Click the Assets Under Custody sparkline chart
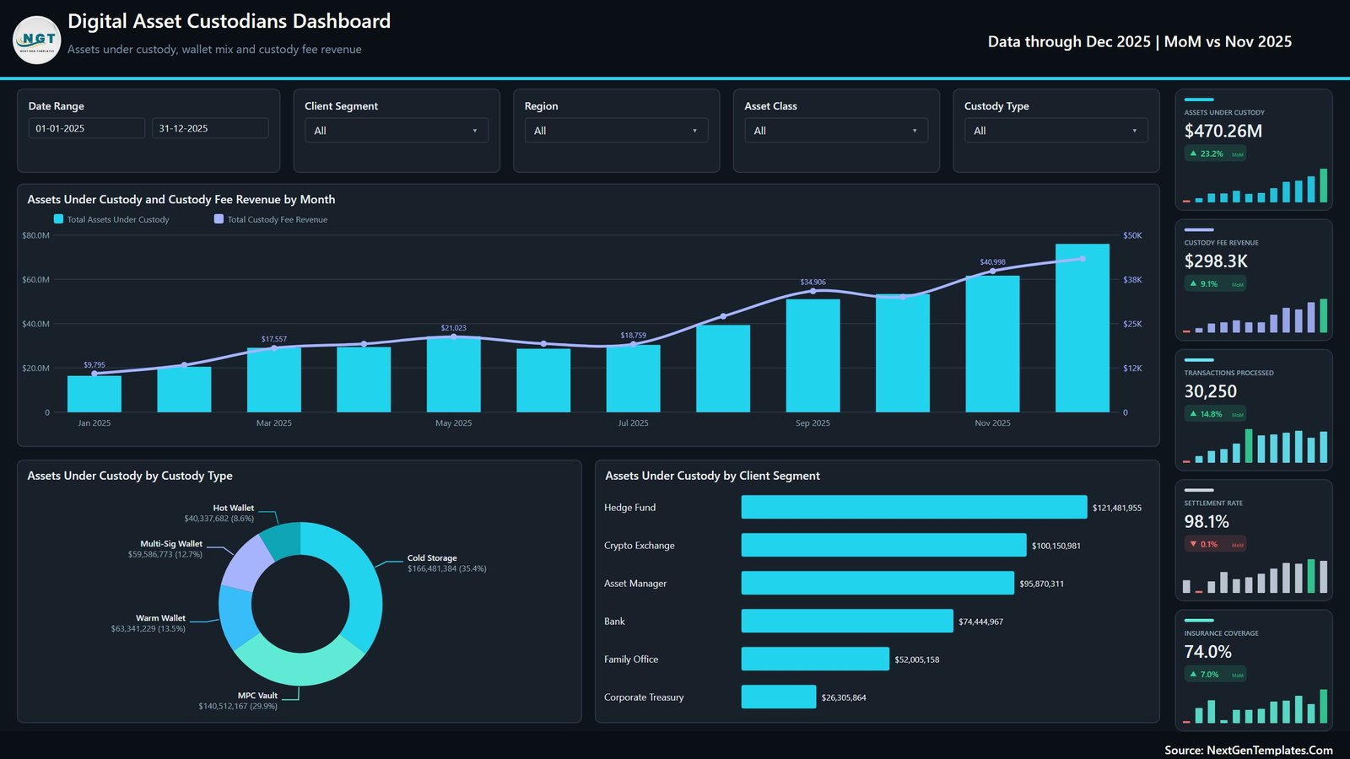This screenshot has width=1350, height=759. 1255,186
